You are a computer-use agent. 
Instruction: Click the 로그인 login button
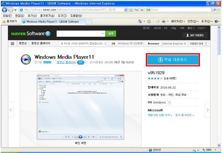[146, 28]
